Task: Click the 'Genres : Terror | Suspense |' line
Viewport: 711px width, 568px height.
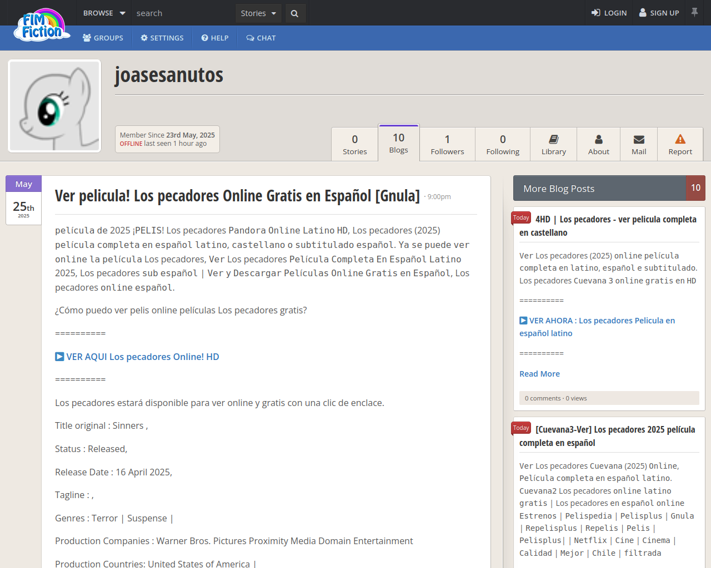Action: (114, 518)
